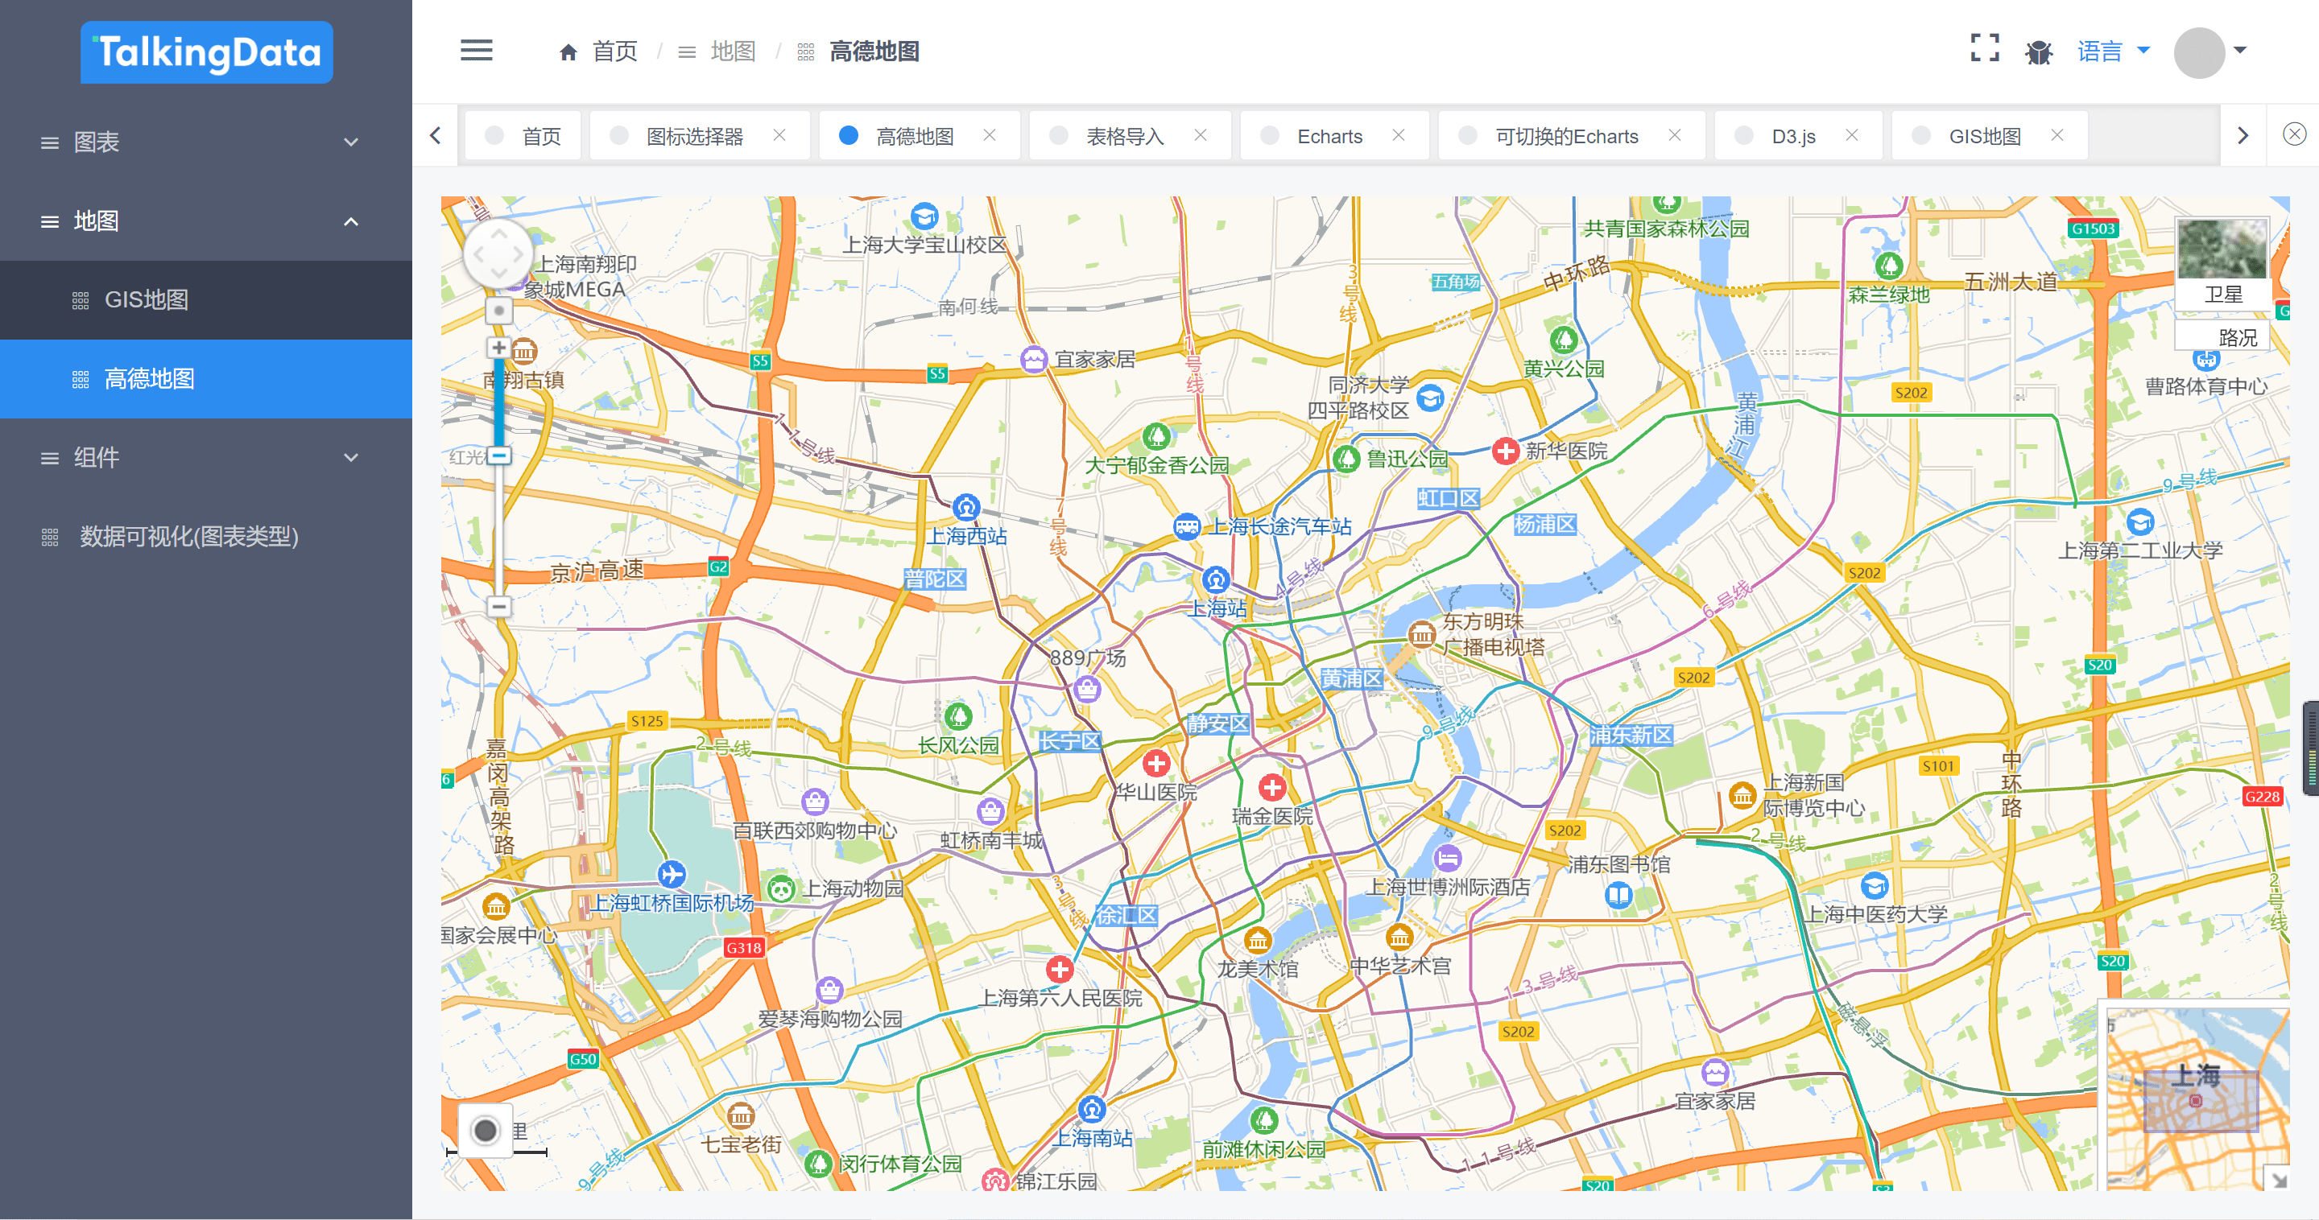This screenshot has width=2319, height=1220.
Task: Close the GIS地图 tab
Action: 2057,135
